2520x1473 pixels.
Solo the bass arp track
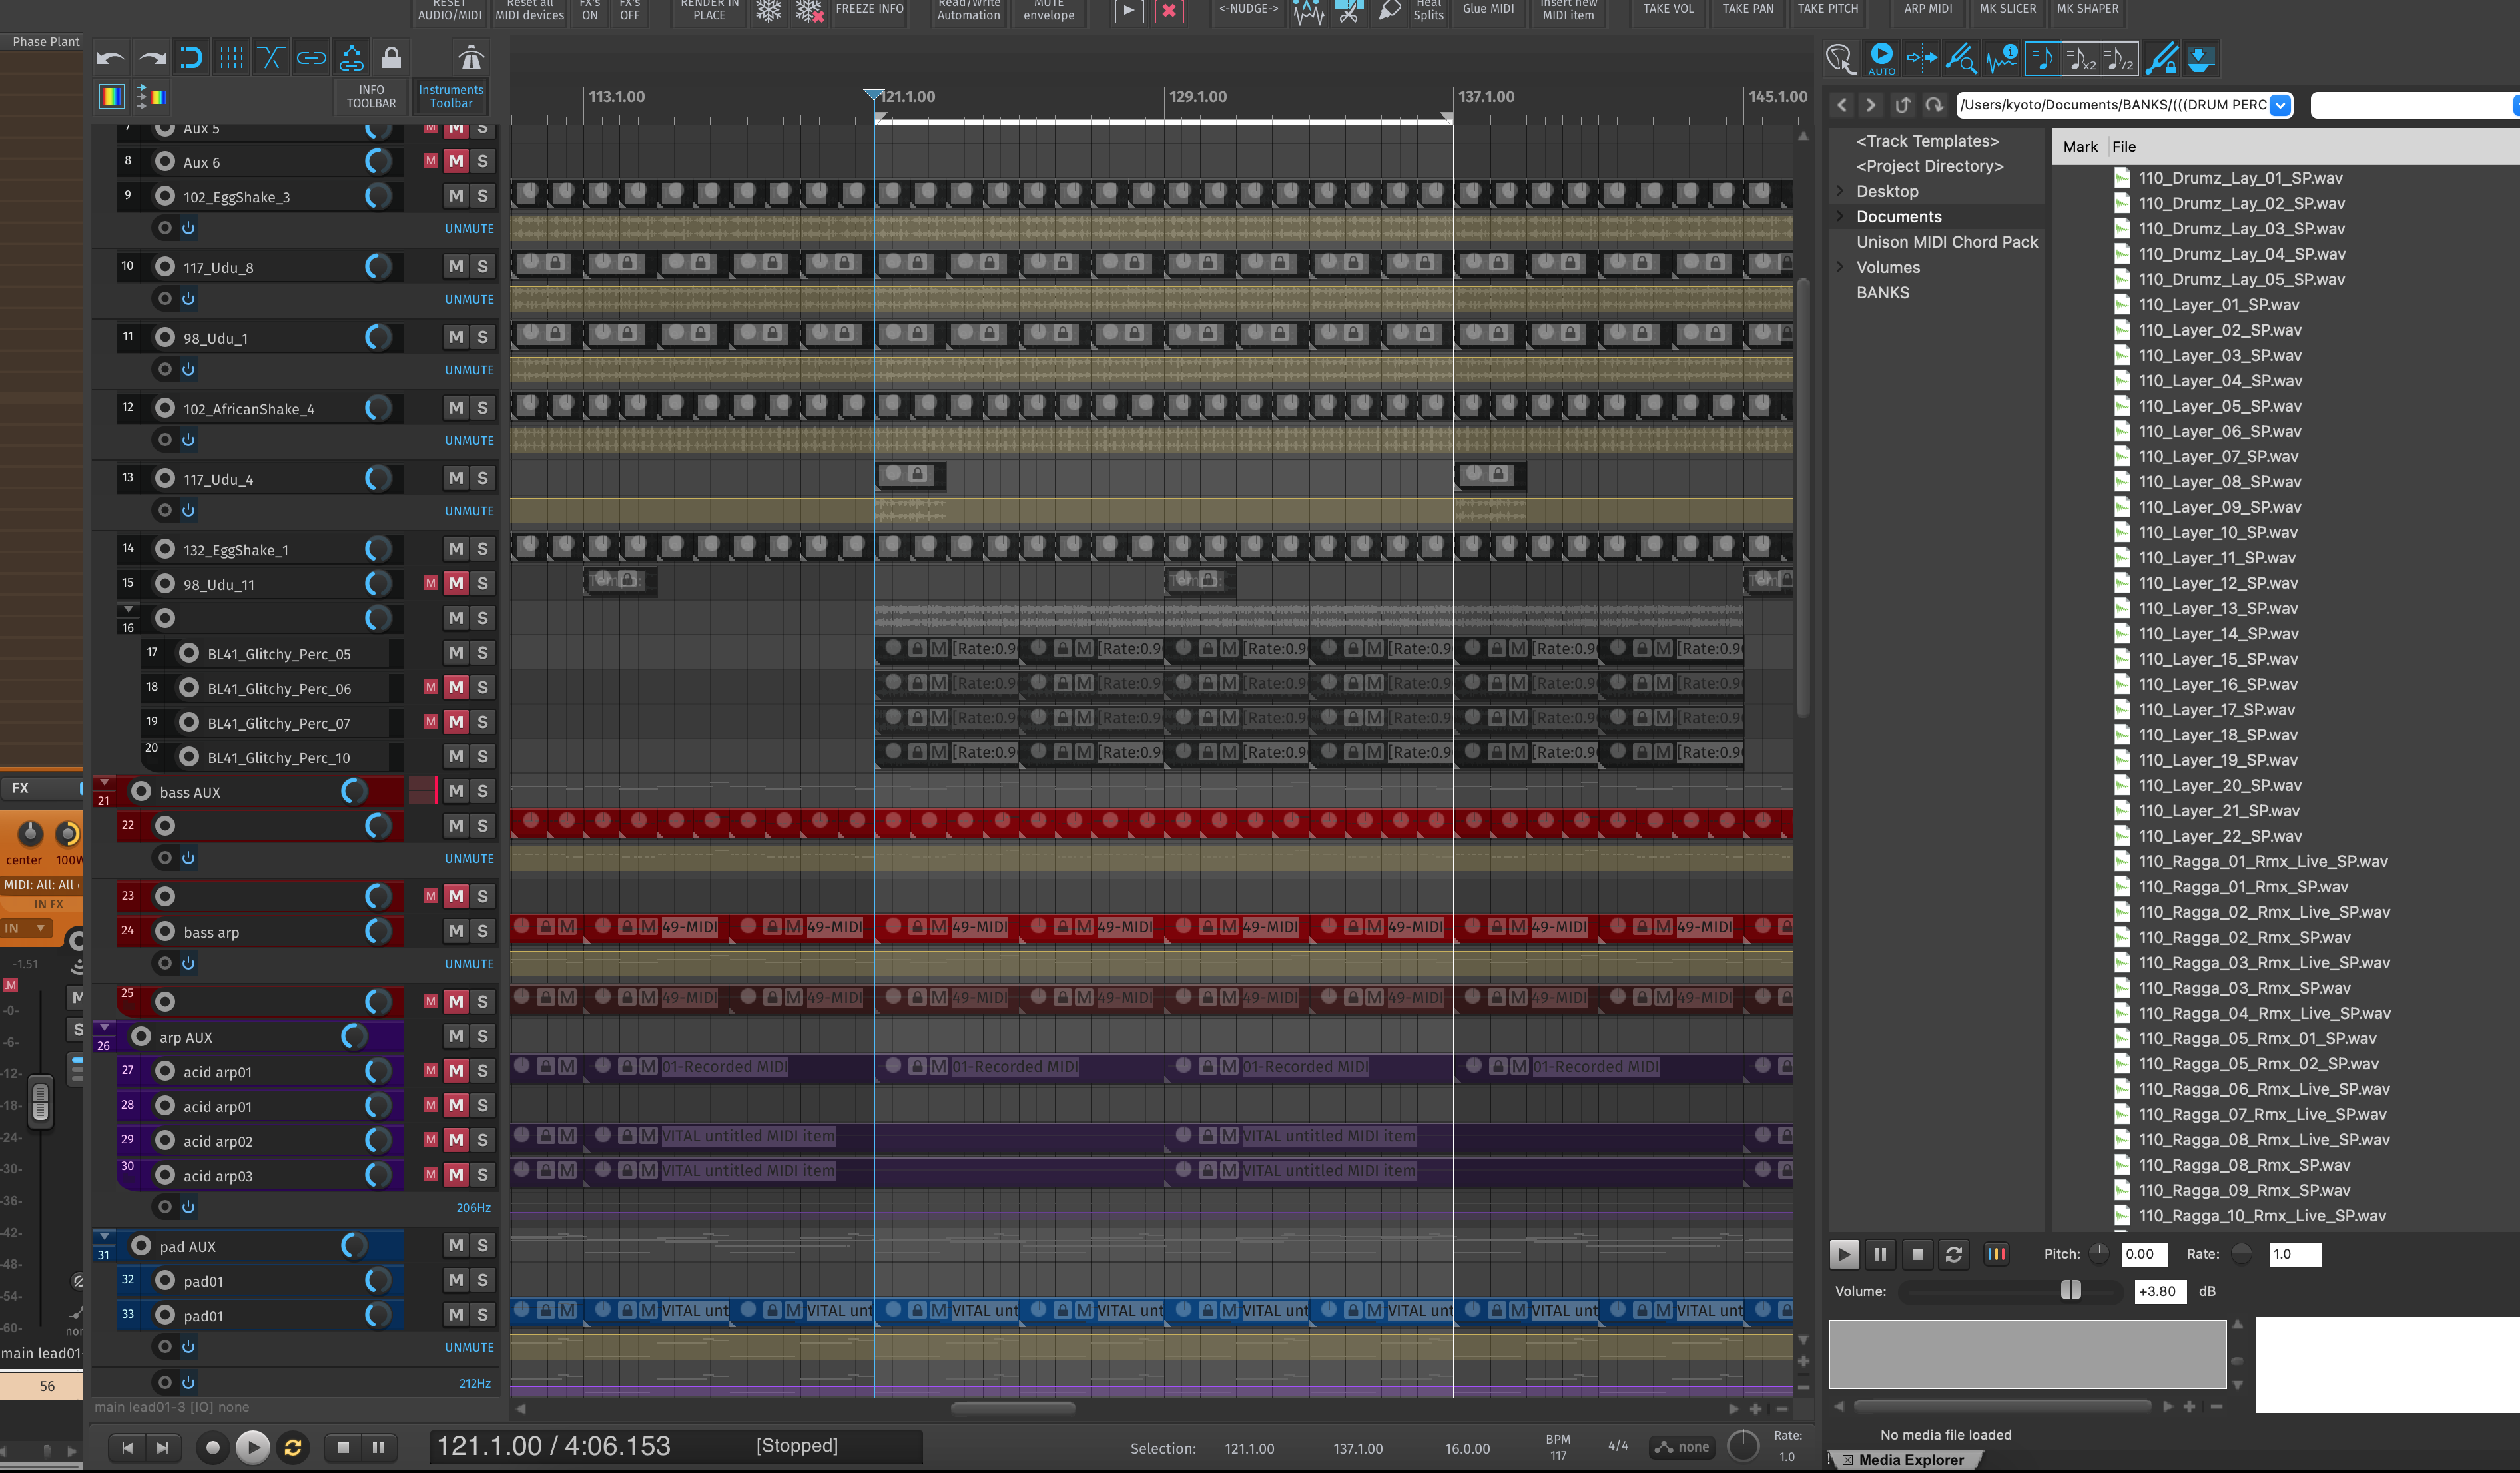(x=482, y=930)
